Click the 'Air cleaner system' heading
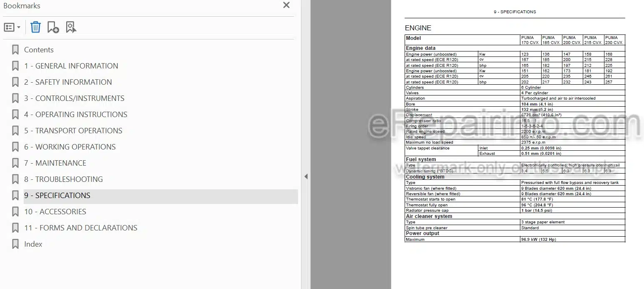This screenshot has width=644, height=289. point(429,216)
